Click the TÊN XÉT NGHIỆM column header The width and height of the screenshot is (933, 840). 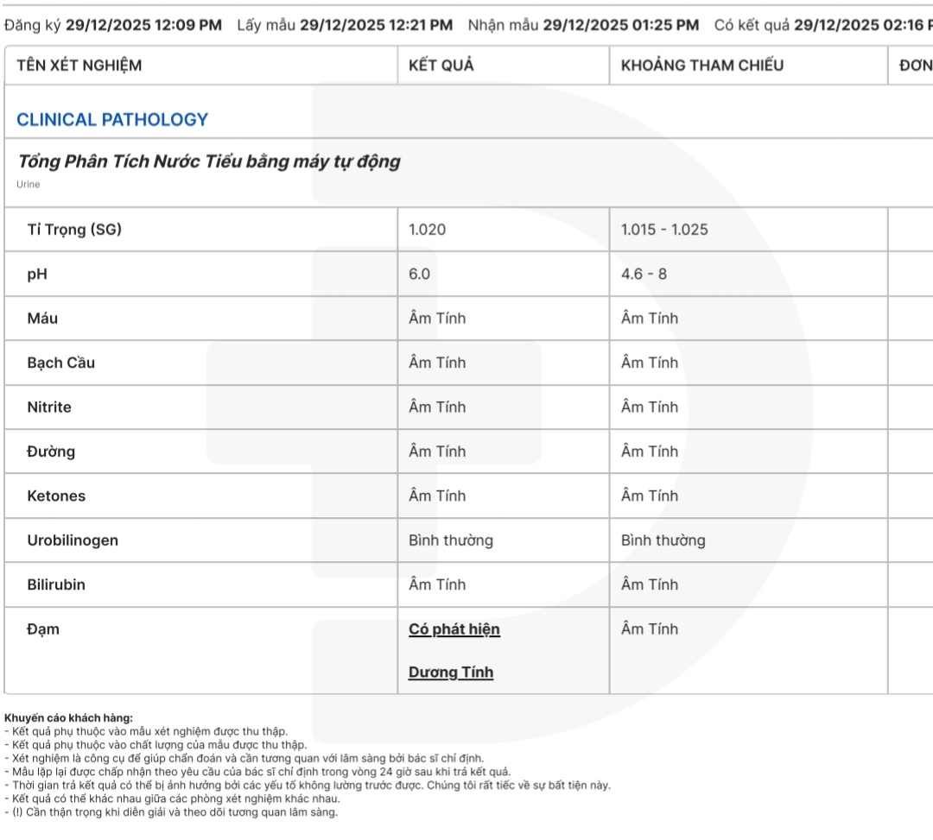point(79,66)
